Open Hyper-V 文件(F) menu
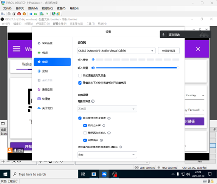This screenshot has height=184, width=217. pyautogui.click(x=8, y=8)
